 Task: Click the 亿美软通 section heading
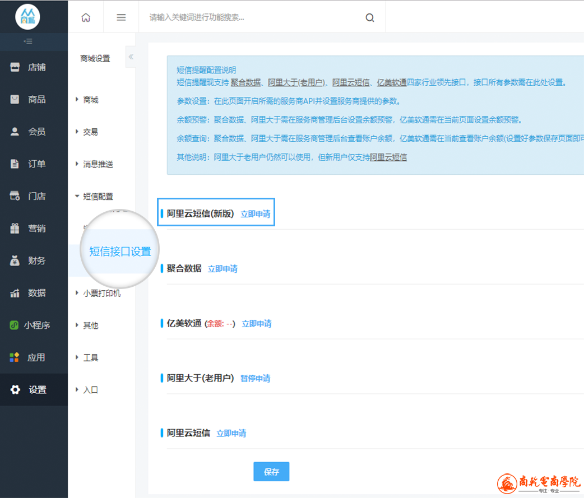coord(184,323)
